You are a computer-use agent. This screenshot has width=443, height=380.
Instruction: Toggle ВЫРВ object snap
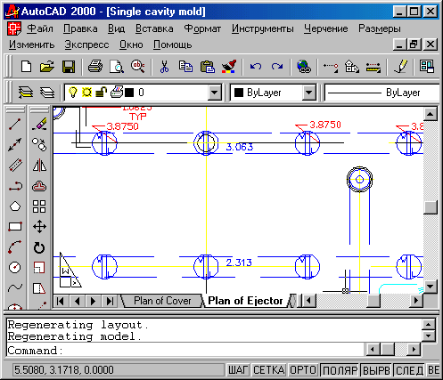click(x=376, y=370)
